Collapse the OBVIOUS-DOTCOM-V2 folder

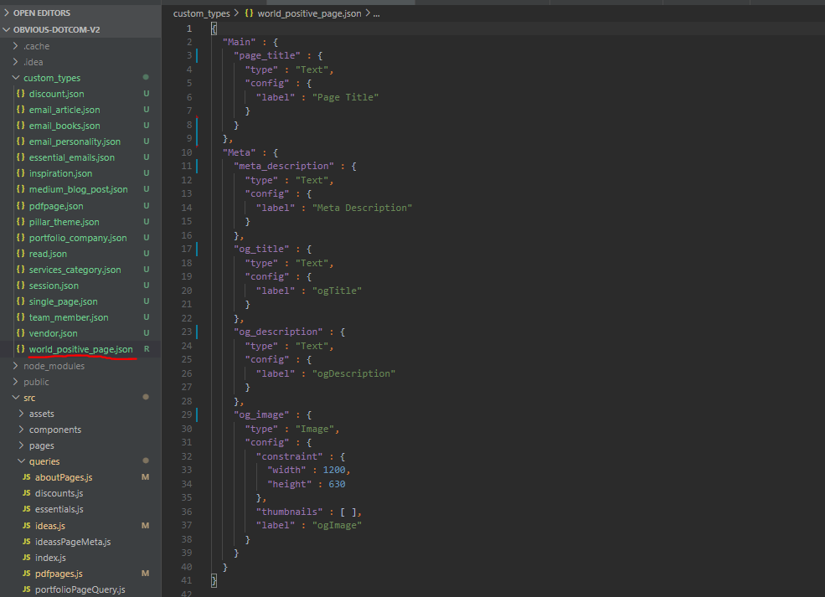(x=7, y=29)
